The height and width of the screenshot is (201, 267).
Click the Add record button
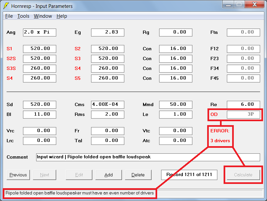109,175
